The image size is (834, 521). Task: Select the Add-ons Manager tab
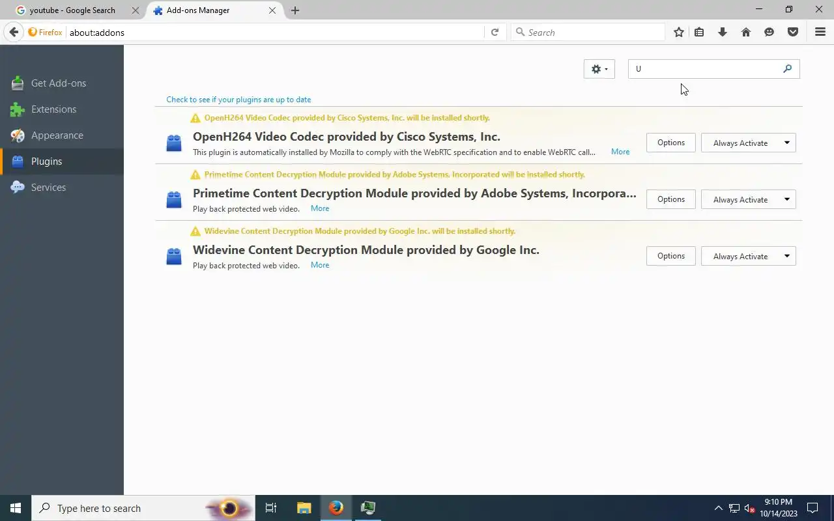[214, 10]
